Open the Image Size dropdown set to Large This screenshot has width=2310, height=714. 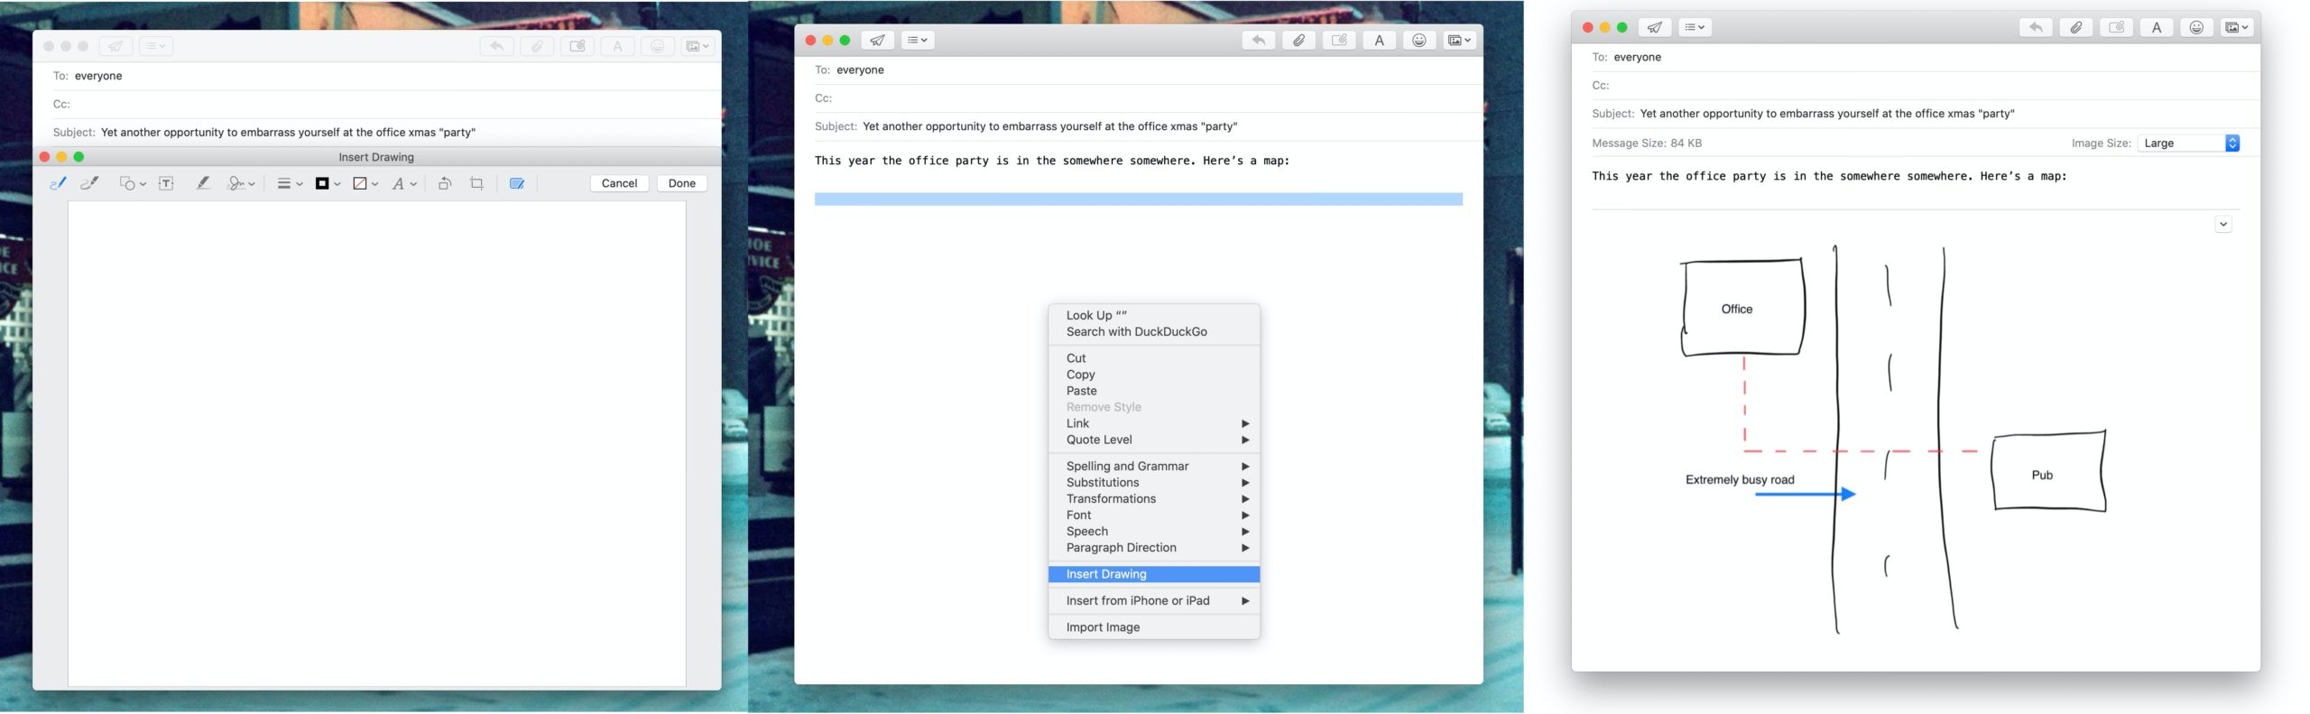coord(2188,143)
